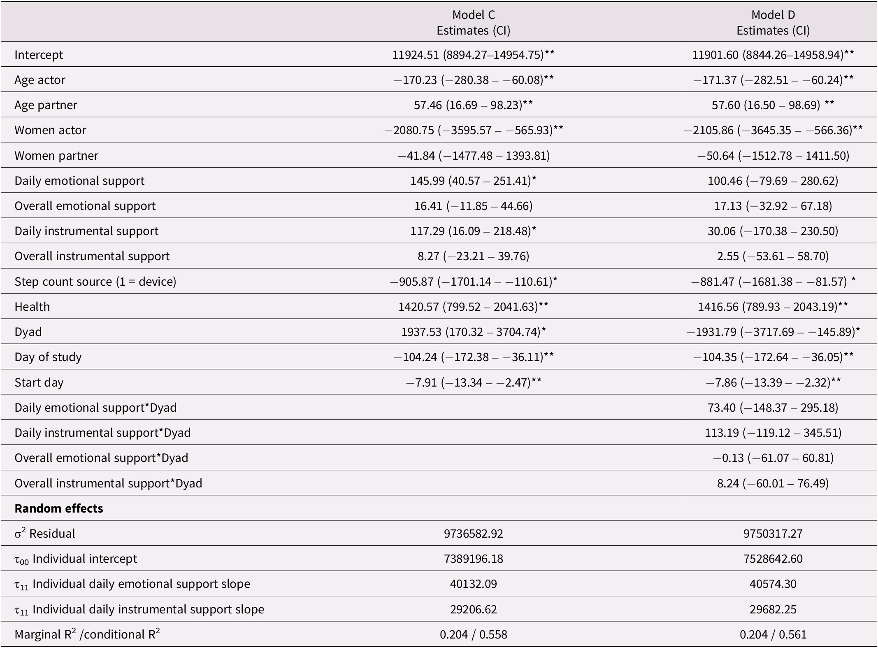Select Daily instrumental support Model D estimate
Viewport: 878px width, 648px height.
(x=773, y=231)
